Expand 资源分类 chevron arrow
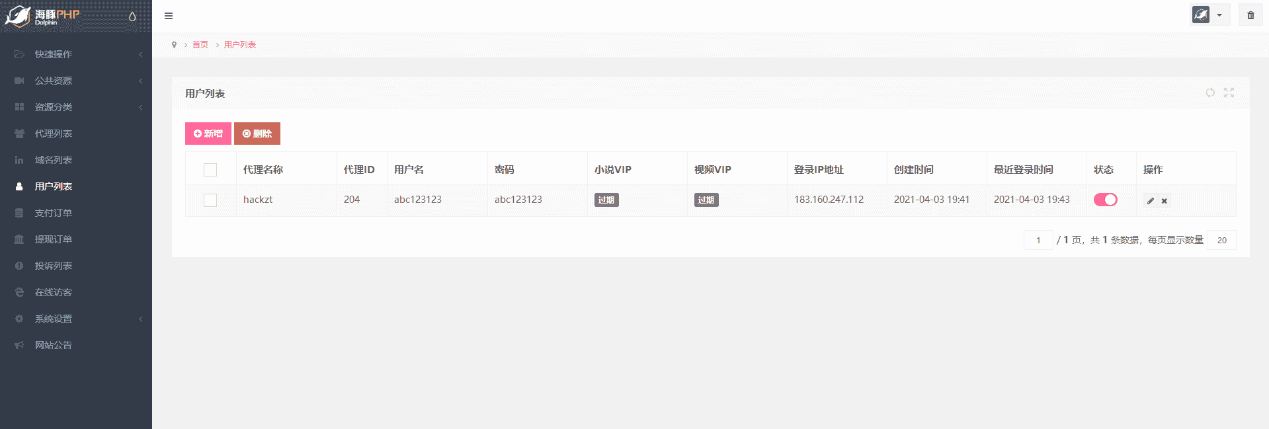The image size is (1269, 429). click(x=141, y=107)
